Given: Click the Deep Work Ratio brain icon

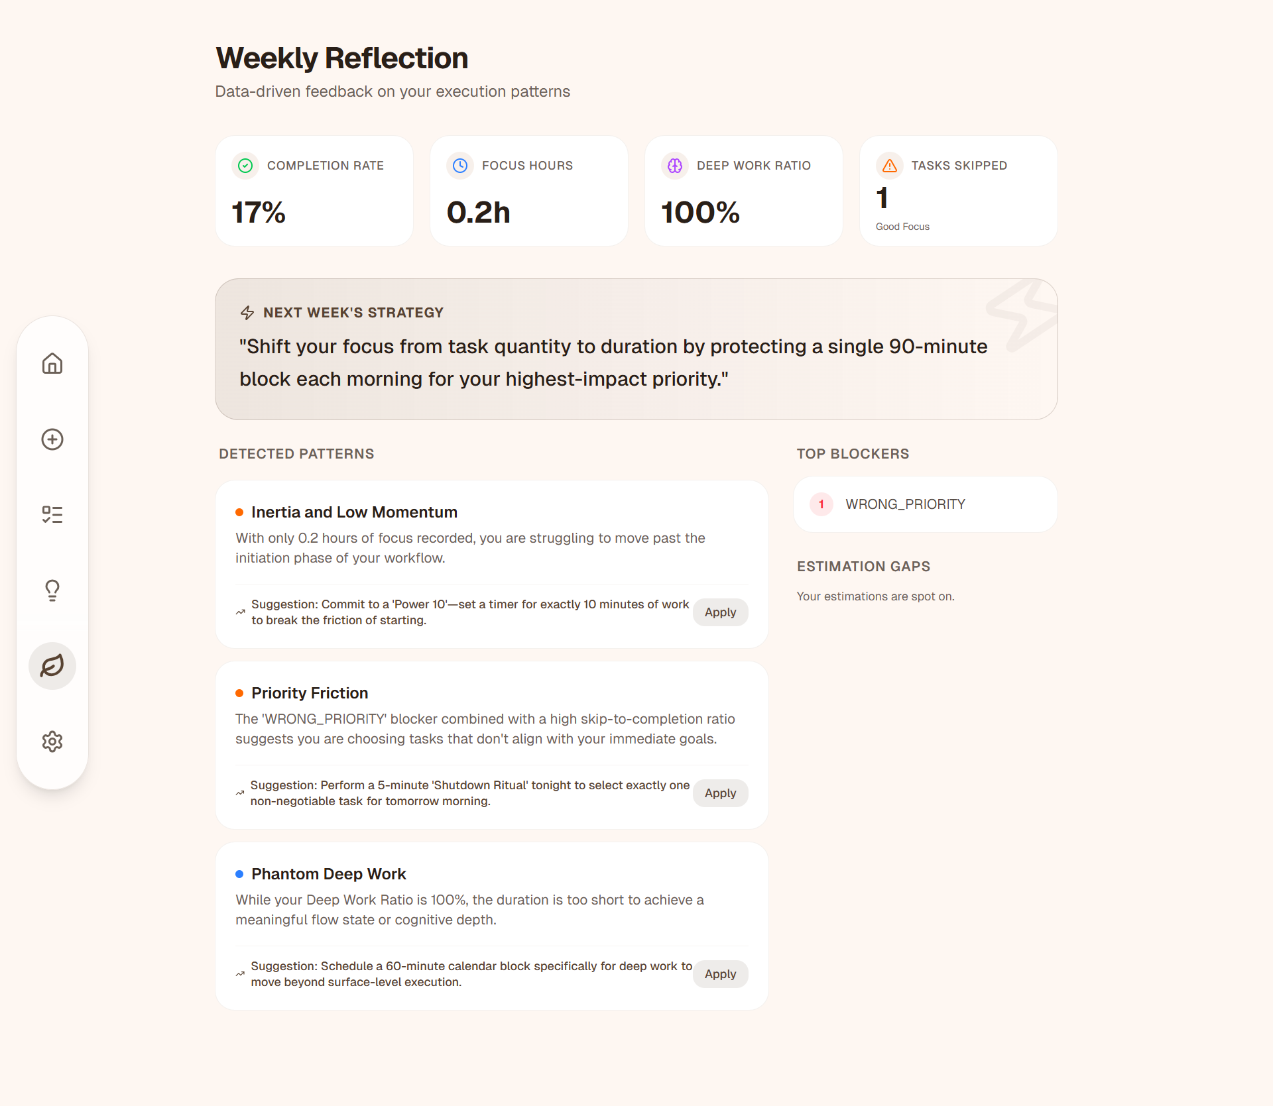Looking at the screenshot, I should [675, 166].
